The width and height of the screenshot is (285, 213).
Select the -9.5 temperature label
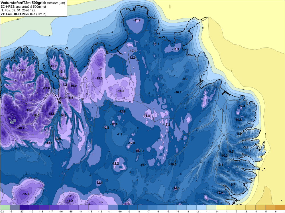coord(231,151)
